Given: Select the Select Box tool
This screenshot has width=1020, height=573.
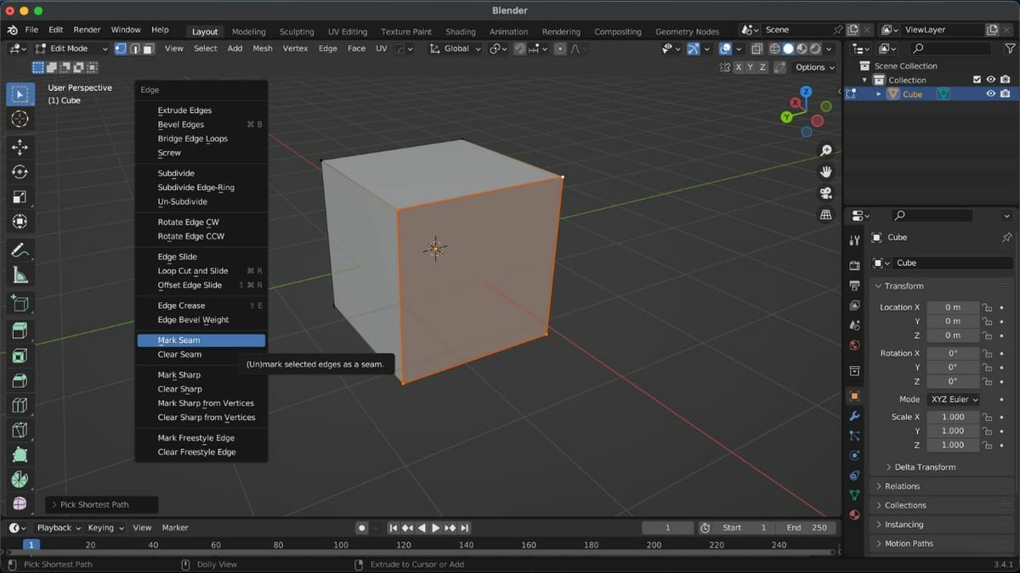Looking at the screenshot, I should tap(20, 94).
